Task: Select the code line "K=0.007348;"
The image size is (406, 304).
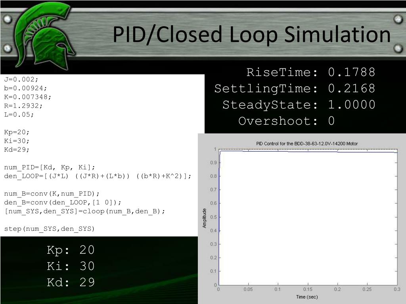Action: coord(28,97)
